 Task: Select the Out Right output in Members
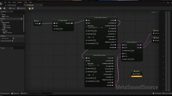8,28
